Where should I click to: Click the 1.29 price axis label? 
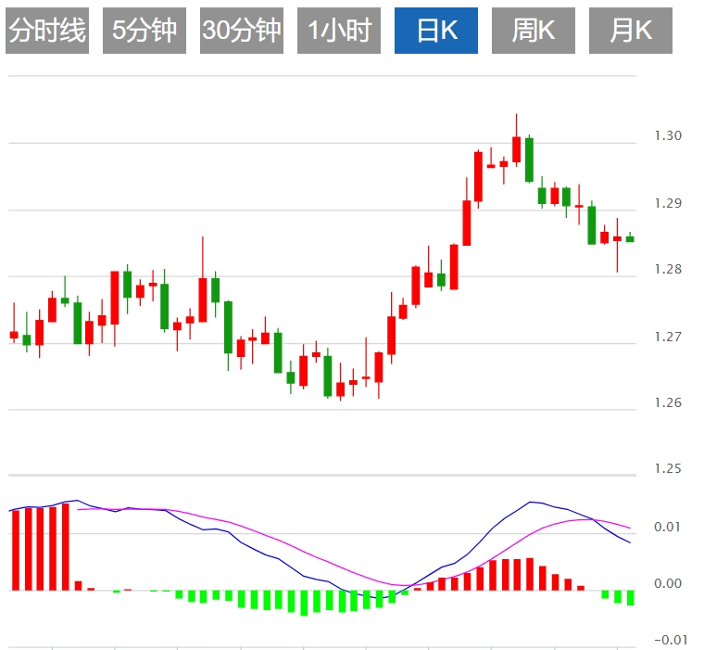tap(668, 203)
